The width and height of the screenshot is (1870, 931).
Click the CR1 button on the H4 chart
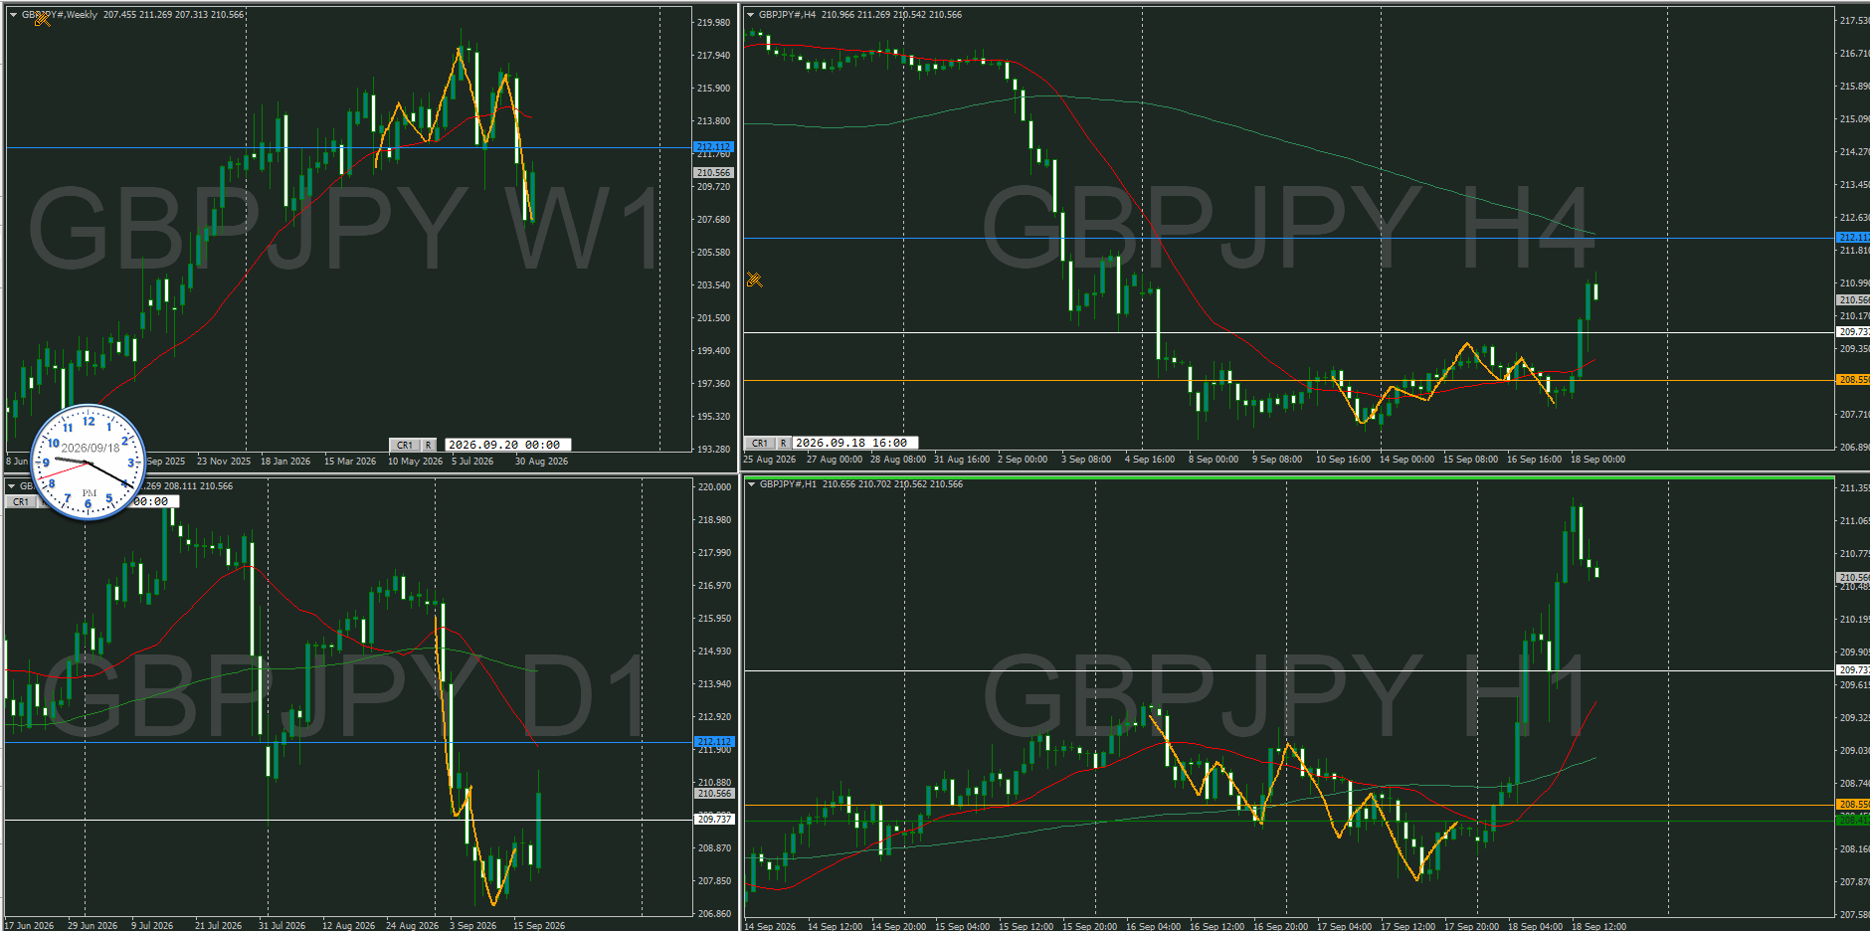coord(760,444)
